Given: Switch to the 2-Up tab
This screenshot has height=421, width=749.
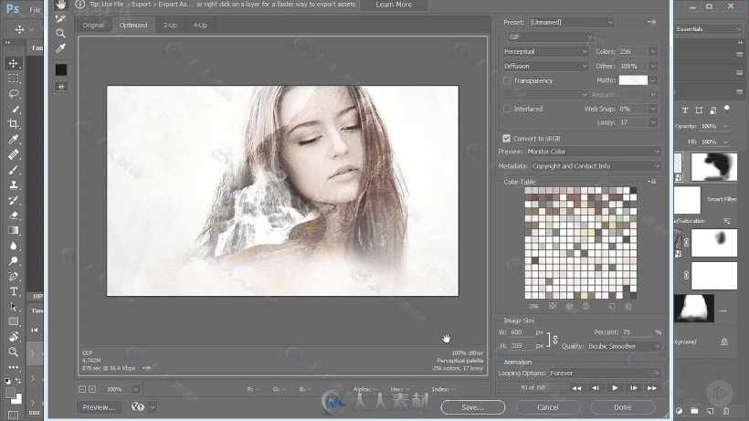Looking at the screenshot, I should 170,26.
